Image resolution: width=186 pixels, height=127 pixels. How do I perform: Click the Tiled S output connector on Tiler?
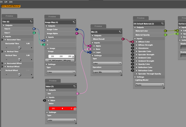tap(34, 29)
